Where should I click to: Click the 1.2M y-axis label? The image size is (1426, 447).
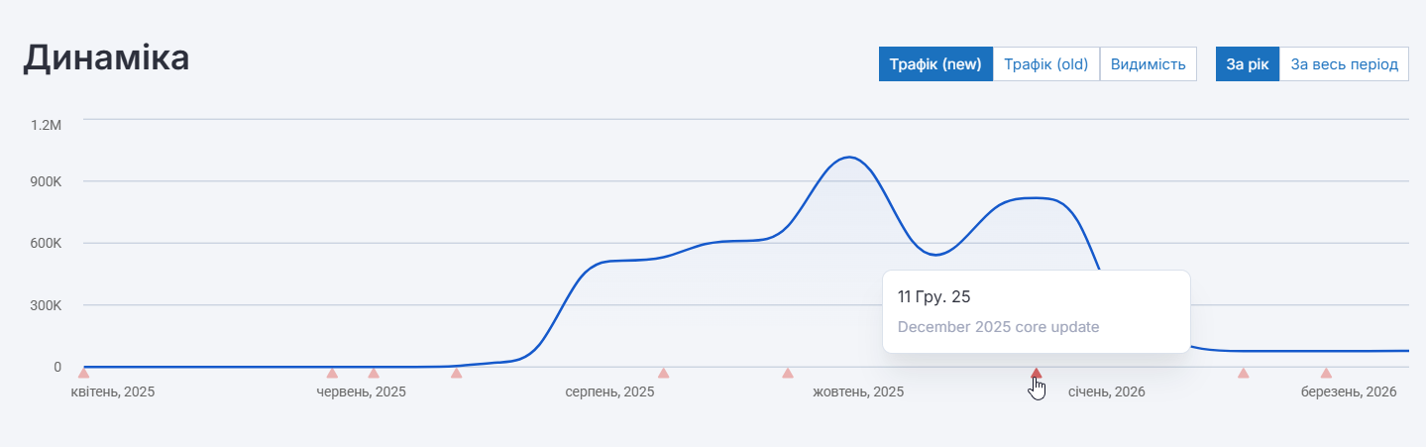pyautogui.click(x=47, y=125)
